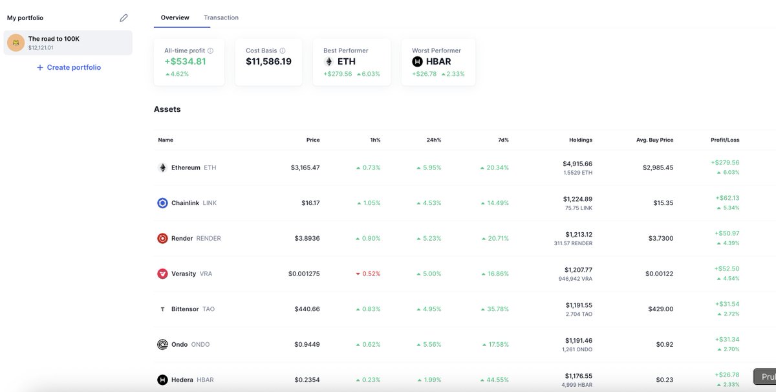
Task: Sort by Profit/Loss column header
Action: pyautogui.click(x=725, y=140)
